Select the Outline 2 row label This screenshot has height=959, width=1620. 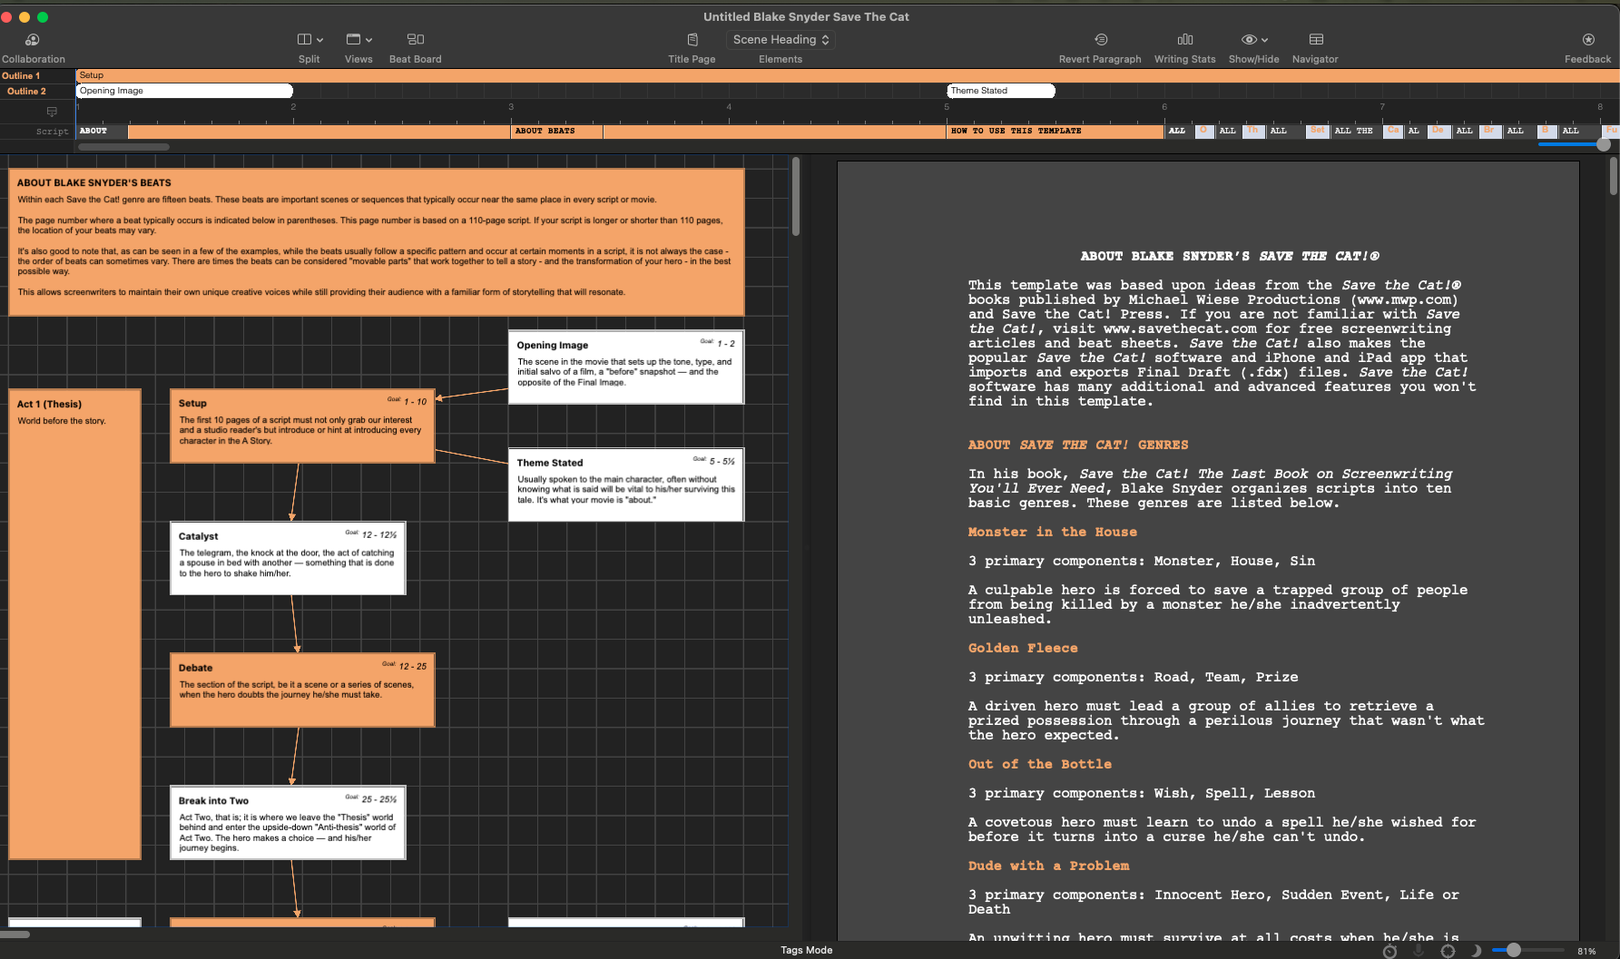tap(26, 92)
